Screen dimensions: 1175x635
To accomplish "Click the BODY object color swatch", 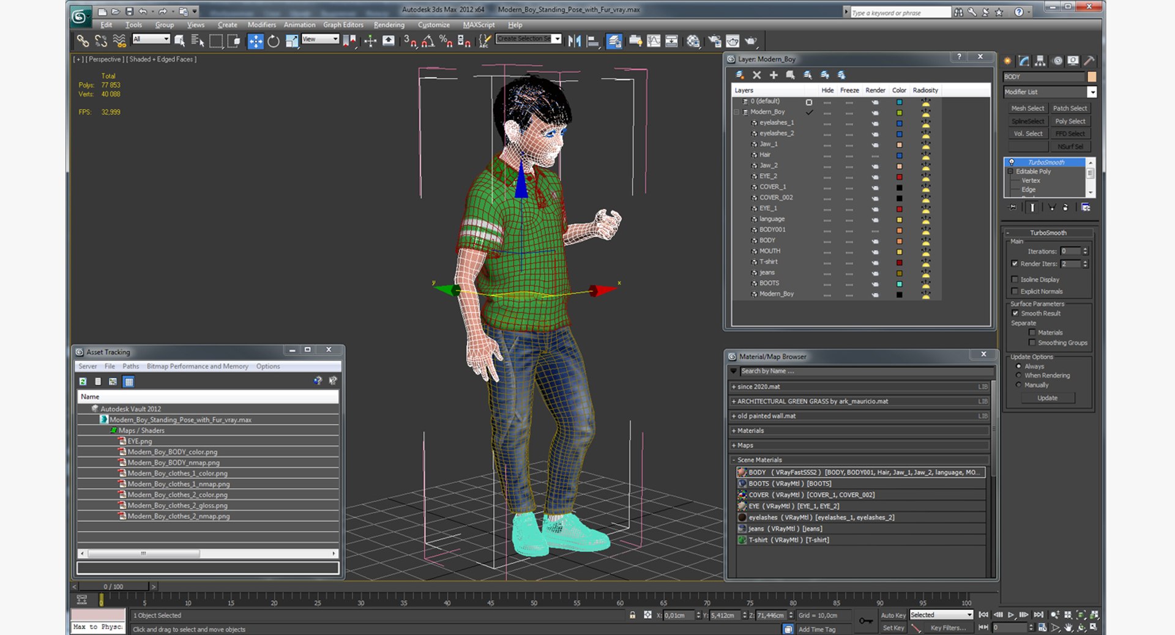I will [x=1092, y=76].
